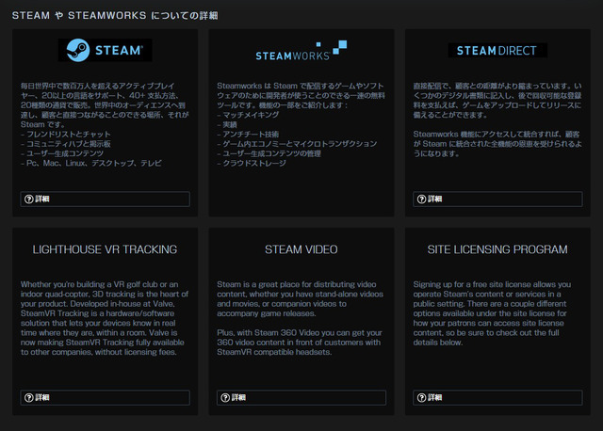Viewport: 603px width, 431px height.
Task: Click the 'コミュニティハブと掲示板' list item
Action: click(x=66, y=144)
